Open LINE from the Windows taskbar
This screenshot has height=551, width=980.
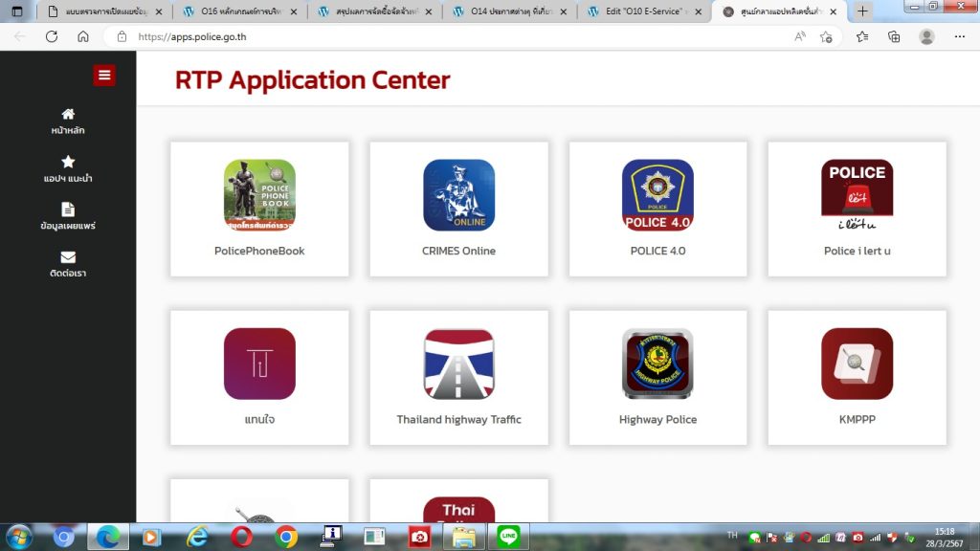click(x=507, y=537)
